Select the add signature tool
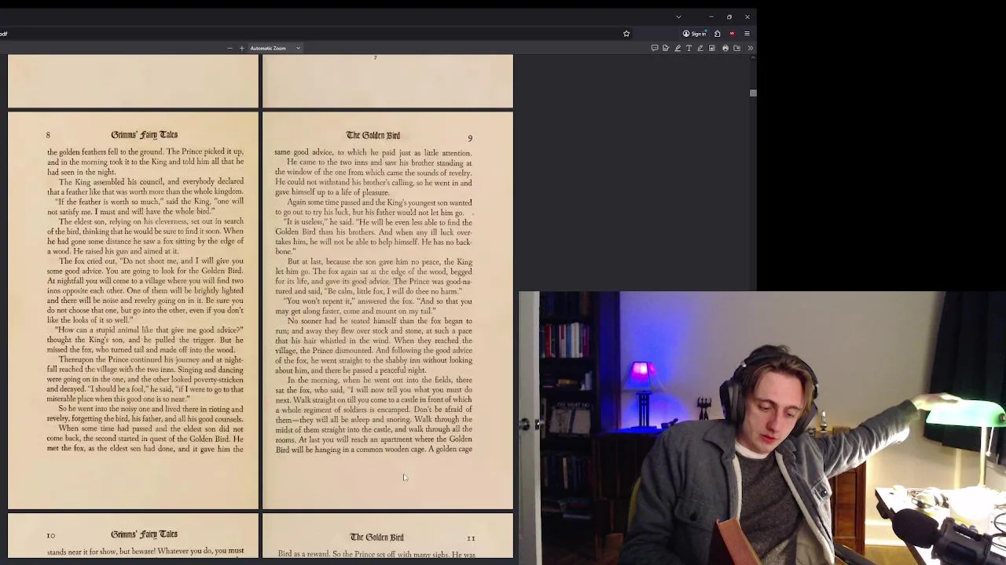This screenshot has width=1006, height=565. [666, 48]
